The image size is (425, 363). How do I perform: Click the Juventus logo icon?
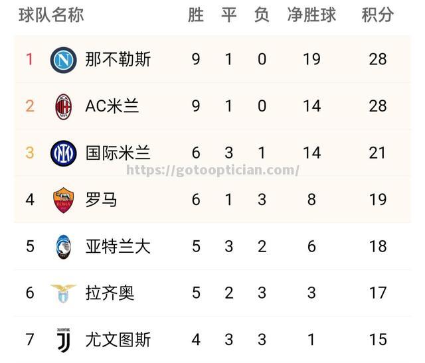point(64,340)
